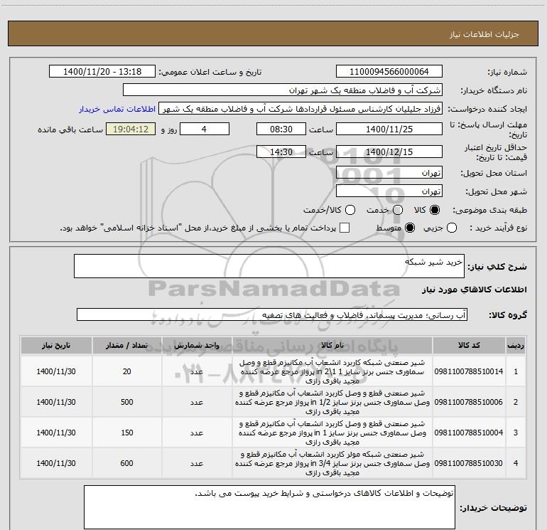The height and width of the screenshot is (530, 547).
Task: Click row 1 item name cell
Action: click(x=332, y=371)
